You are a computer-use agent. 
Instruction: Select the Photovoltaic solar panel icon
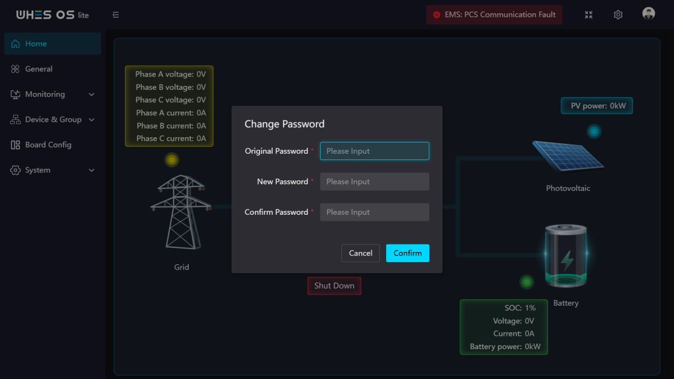(x=568, y=156)
